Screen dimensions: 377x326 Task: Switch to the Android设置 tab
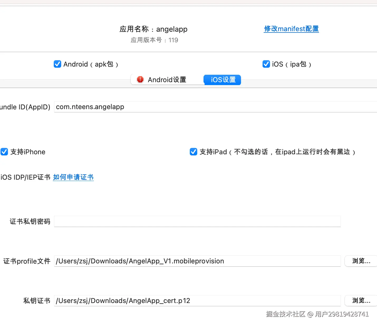pos(167,80)
